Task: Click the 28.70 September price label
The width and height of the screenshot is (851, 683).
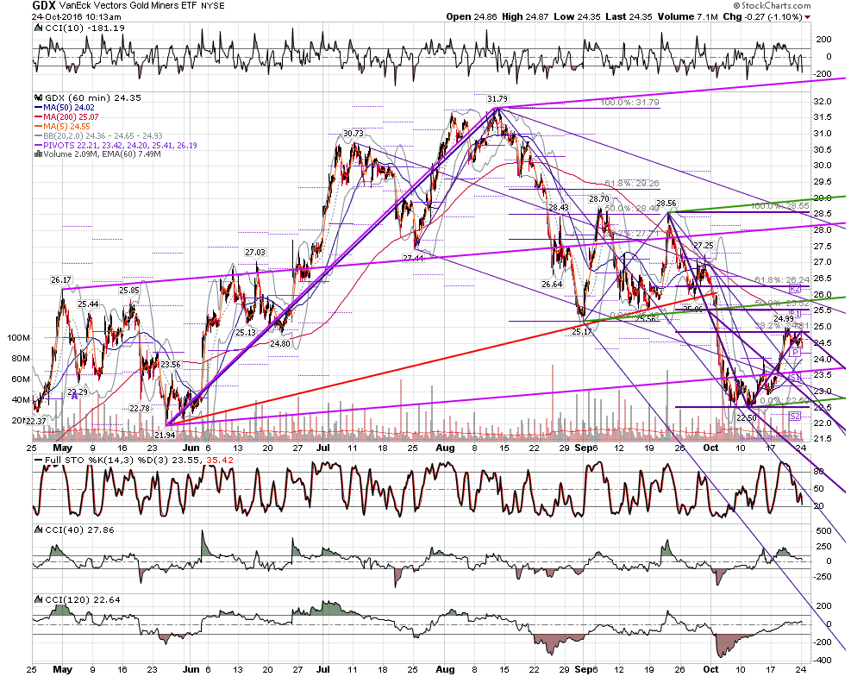Action: (599, 199)
